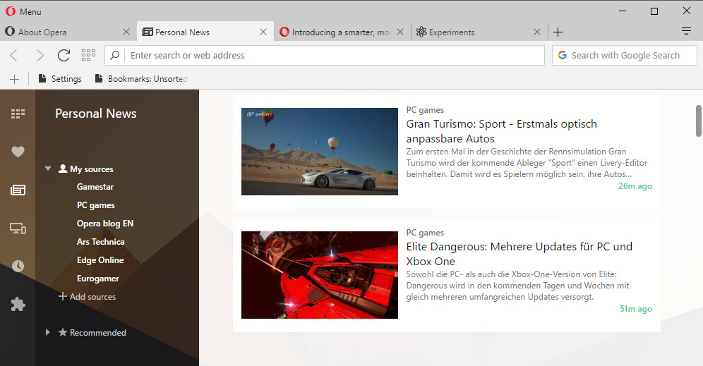The height and width of the screenshot is (366, 703).
Task: Select the Eurogamer source
Action: (97, 279)
